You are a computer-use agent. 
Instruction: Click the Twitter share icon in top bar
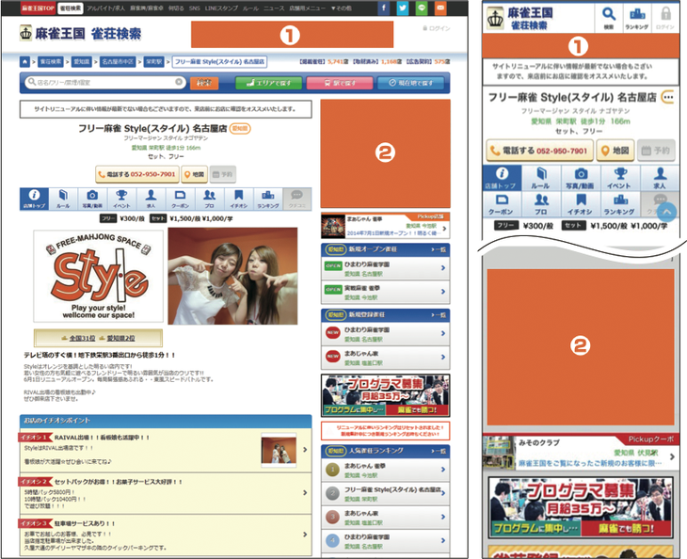403,8
